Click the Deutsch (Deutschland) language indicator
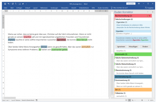Screen dimensions: 157x103 click(28, 100)
